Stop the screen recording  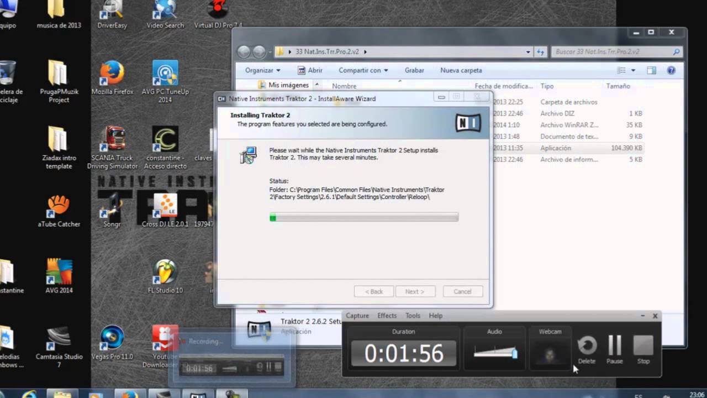tap(643, 349)
